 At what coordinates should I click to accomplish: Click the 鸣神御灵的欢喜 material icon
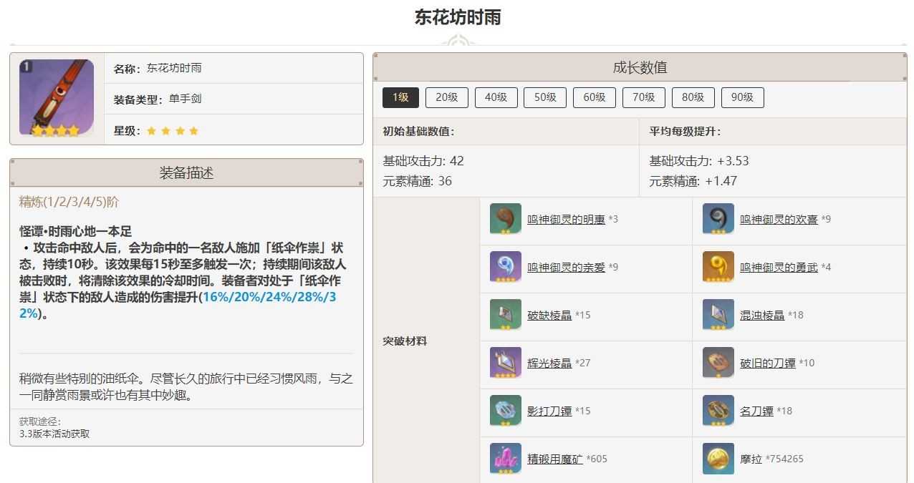(718, 219)
